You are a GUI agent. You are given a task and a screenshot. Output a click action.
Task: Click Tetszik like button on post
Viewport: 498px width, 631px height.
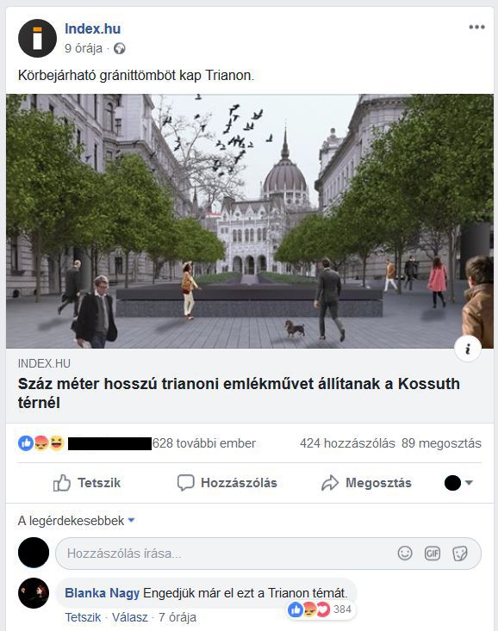pos(87,483)
